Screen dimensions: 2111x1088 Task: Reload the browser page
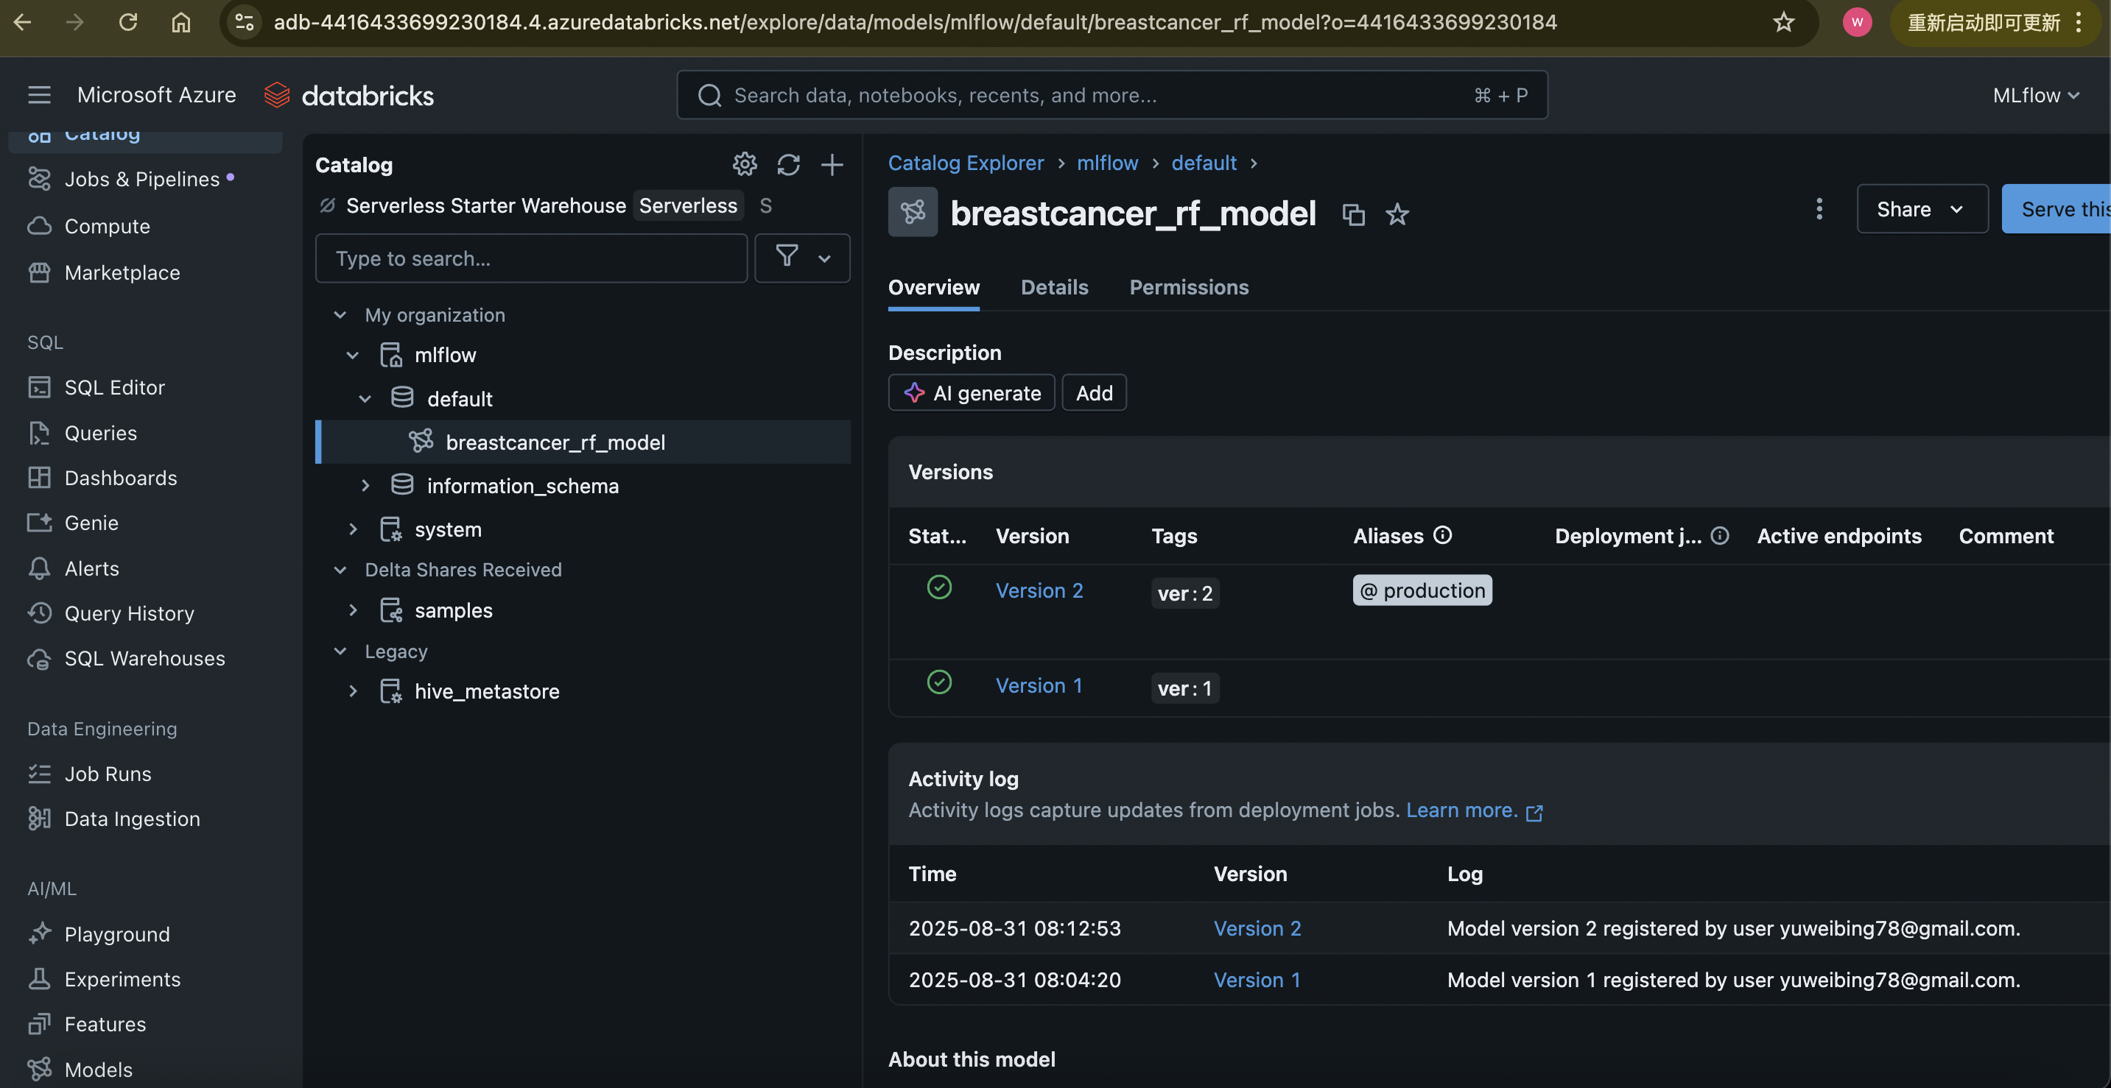point(128,22)
